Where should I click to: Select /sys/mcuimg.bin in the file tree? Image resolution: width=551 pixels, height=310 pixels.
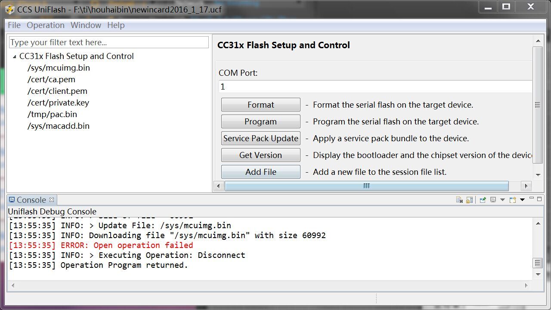pos(59,68)
